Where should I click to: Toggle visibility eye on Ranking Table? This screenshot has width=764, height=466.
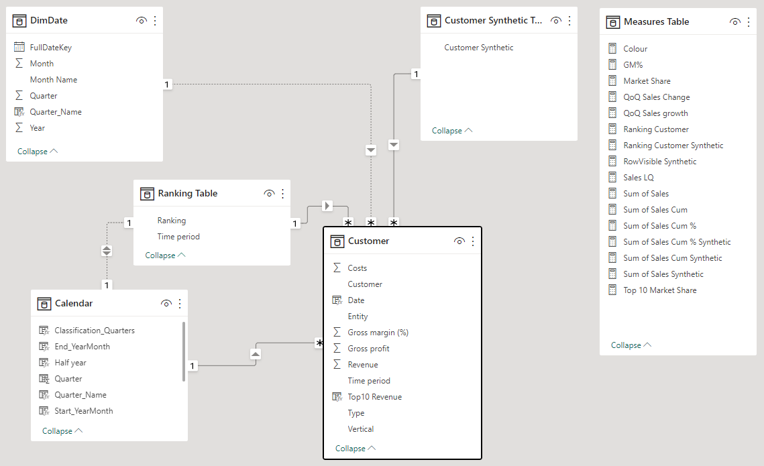tap(269, 193)
